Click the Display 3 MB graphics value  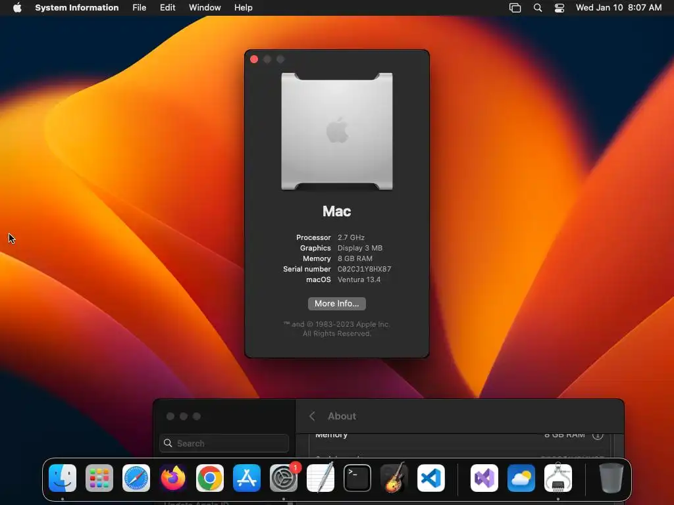360,248
